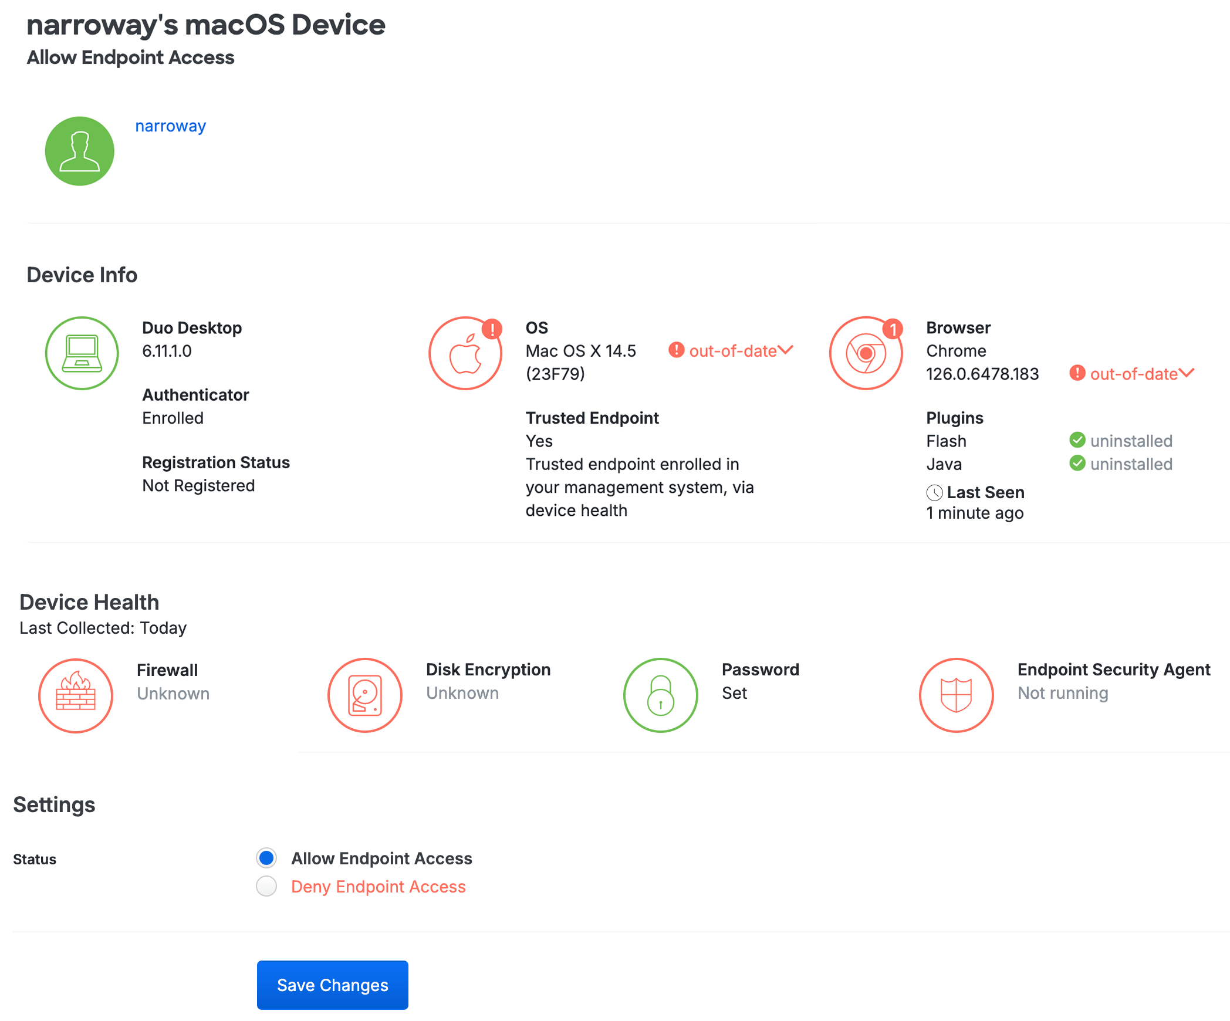
Task: Expand the out-of-date details for Chrome
Action: (x=1187, y=373)
